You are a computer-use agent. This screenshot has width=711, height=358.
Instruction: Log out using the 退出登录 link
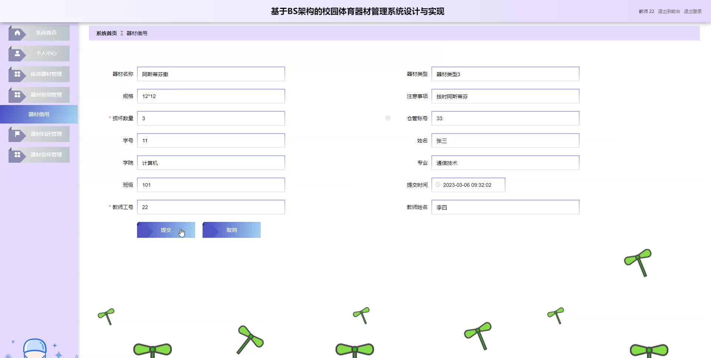693,11
